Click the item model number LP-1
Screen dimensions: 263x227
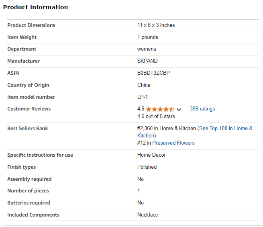pos(143,97)
